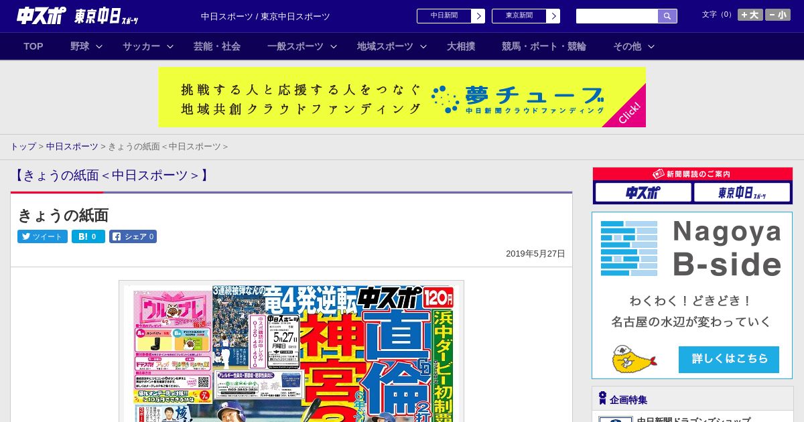This screenshot has width=804, height=422.
Task: Go to 中日スポーツ breadcrumb link
Action: coord(72,147)
